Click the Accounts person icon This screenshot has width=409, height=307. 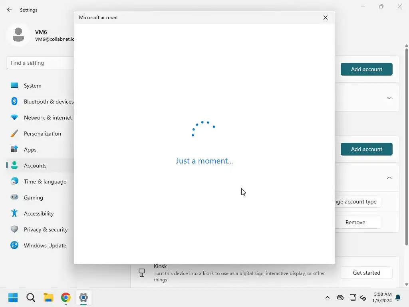pos(14,165)
